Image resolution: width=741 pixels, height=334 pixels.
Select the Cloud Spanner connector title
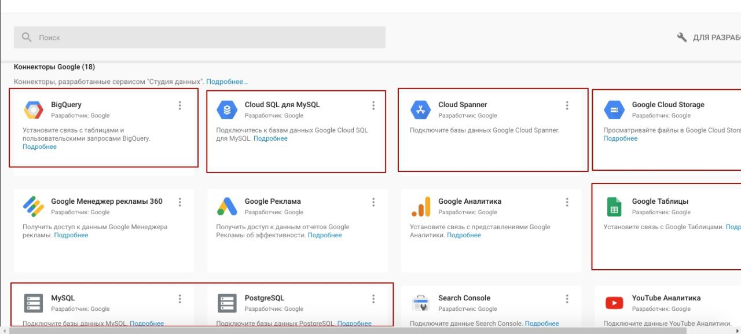click(x=463, y=105)
